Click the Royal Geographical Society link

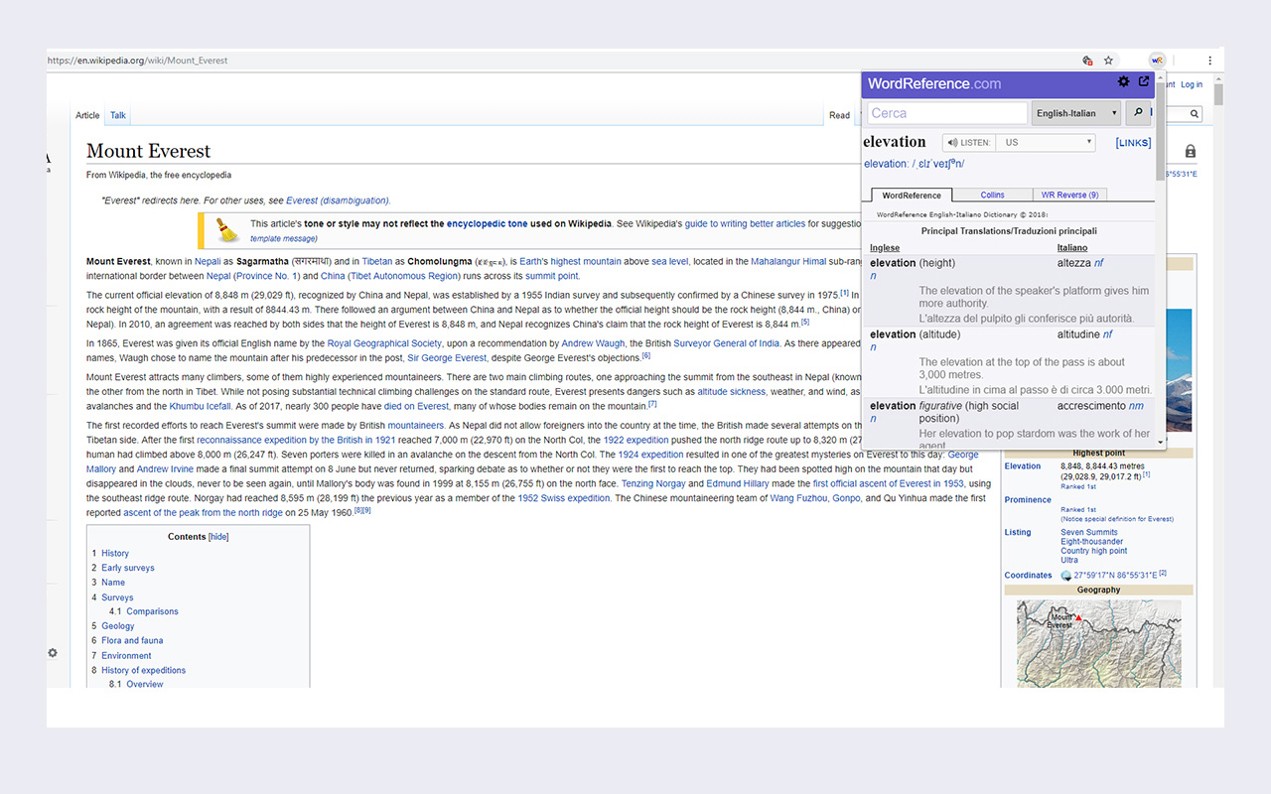click(x=384, y=343)
